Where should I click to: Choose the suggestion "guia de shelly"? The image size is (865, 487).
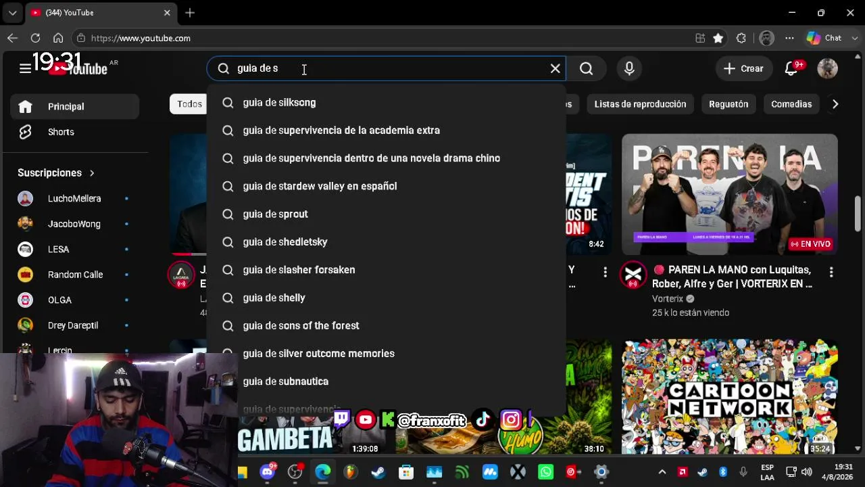[x=387, y=298]
